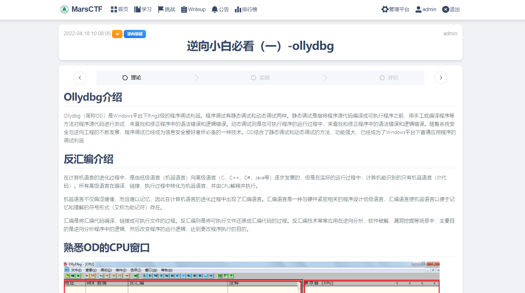View the 公告 announcements
Image resolution: width=525 pixels, height=293 pixels.
coord(220,9)
